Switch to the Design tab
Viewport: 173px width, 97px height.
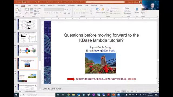(x=42, y=5)
